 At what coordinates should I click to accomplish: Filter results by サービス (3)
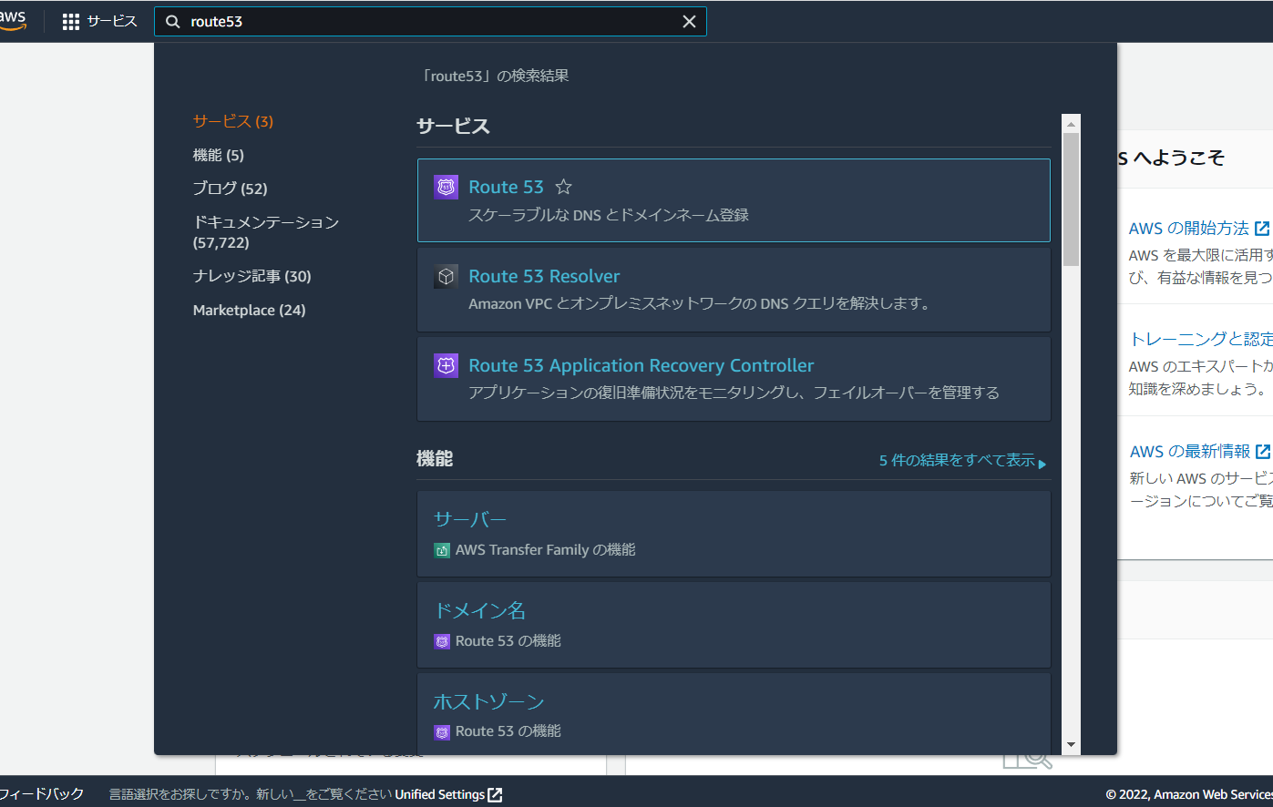[x=232, y=121]
